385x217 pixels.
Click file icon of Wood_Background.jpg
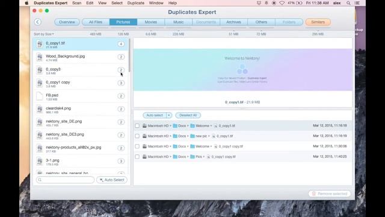(40, 57)
